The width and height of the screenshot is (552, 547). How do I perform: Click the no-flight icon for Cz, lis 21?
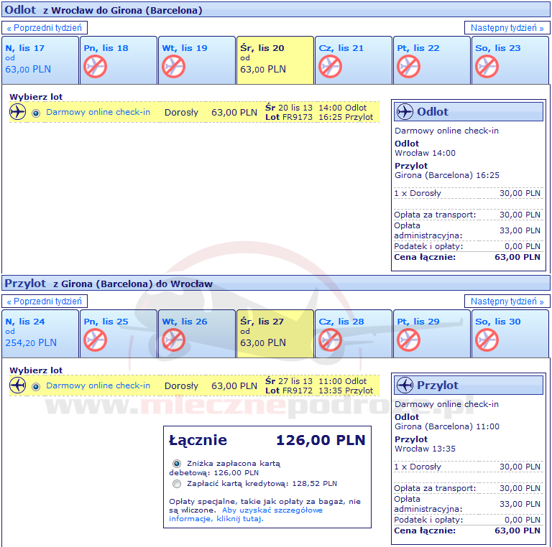coord(330,67)
